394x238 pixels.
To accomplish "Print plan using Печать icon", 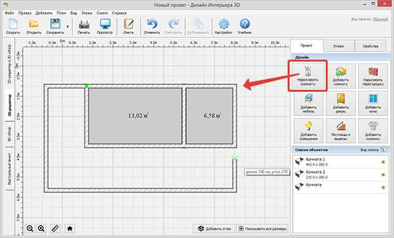I will click(x=83, y=26).
